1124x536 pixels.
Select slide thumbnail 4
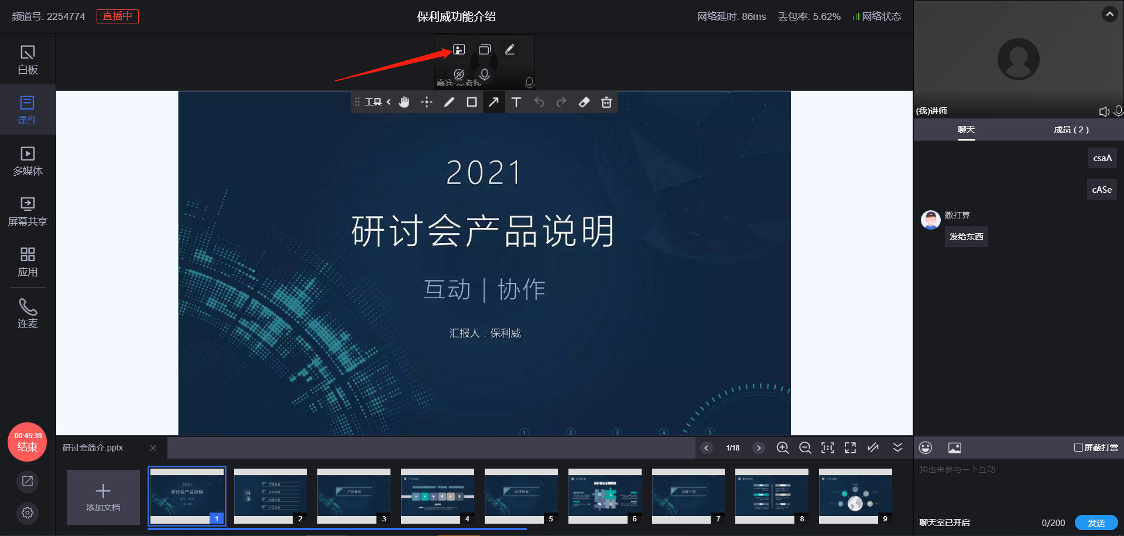tap(437, 496)
